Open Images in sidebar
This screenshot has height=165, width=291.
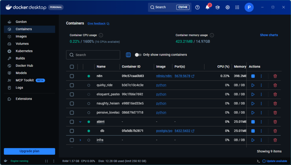click(30, 36)
